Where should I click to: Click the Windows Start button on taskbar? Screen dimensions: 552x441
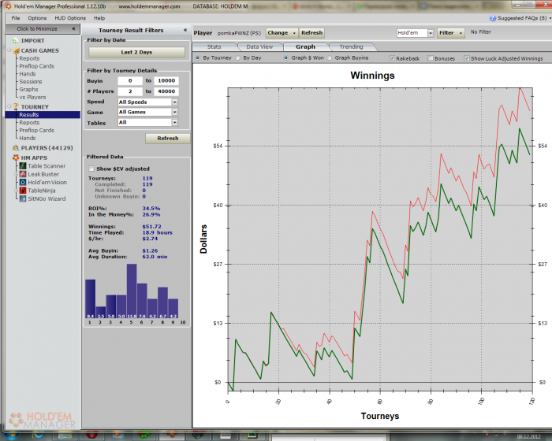(11, 436)
